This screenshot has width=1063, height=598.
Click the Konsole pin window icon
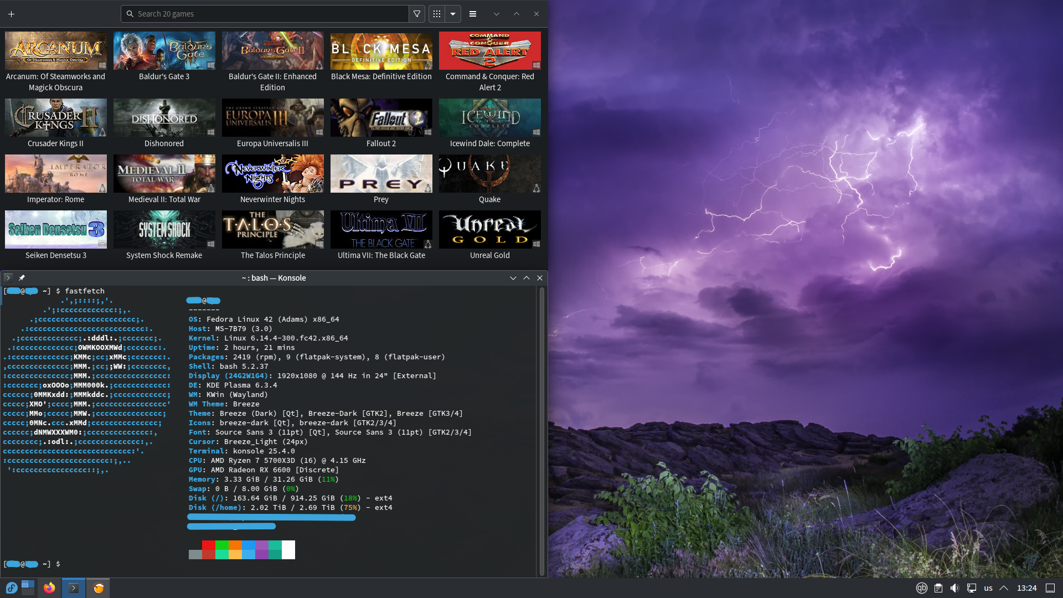[x=22, y=278]
